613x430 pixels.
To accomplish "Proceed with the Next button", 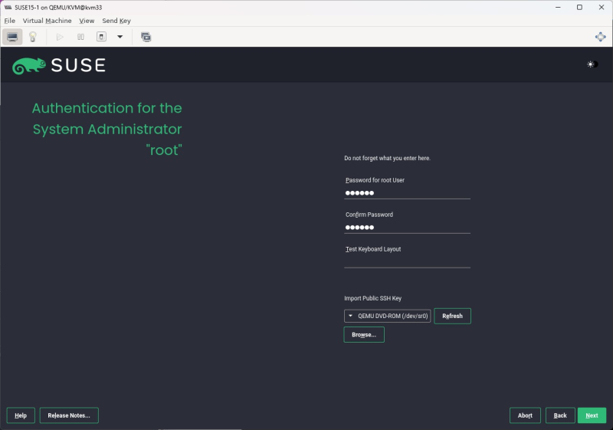I will [x=592, y=415].
